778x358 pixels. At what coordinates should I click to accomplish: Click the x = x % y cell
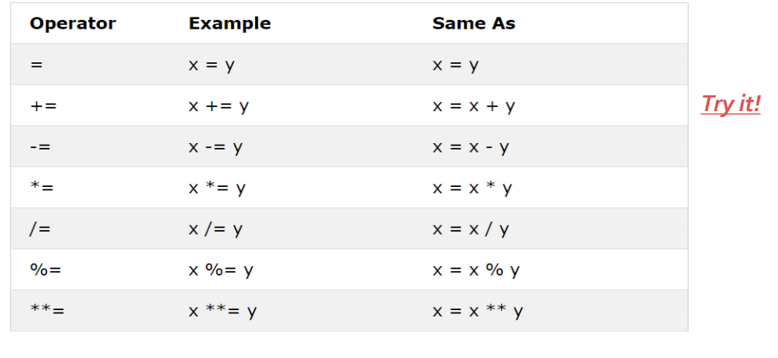[x=476, y=270]
